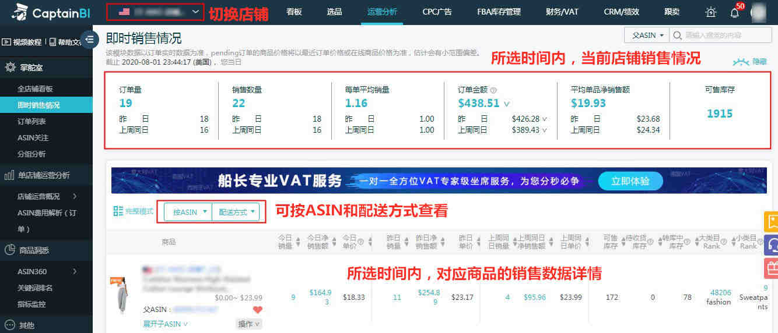Click 展开子ASIN to expand child ASINs
The image size is (778, 333).
(166, 324)
